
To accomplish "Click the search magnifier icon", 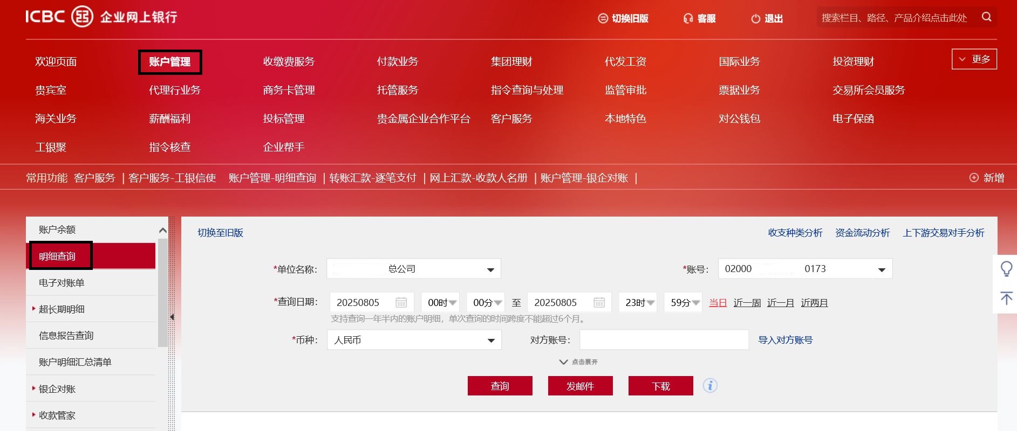I will pos(986,17).
